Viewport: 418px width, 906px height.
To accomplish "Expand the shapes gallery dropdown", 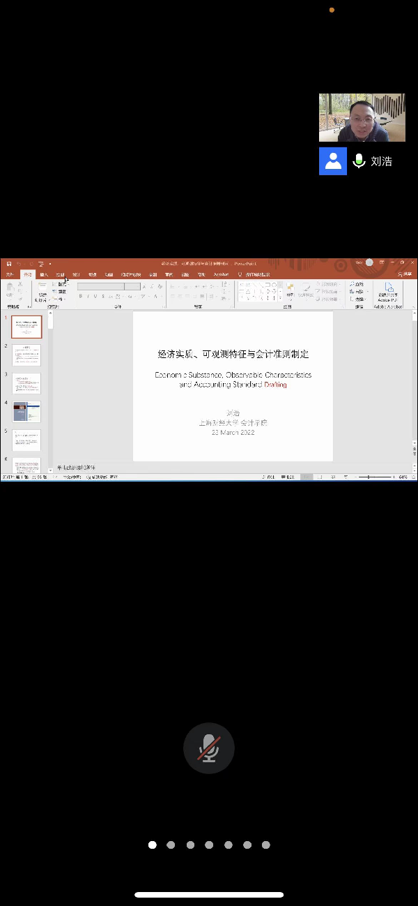I will pos(280,298).
